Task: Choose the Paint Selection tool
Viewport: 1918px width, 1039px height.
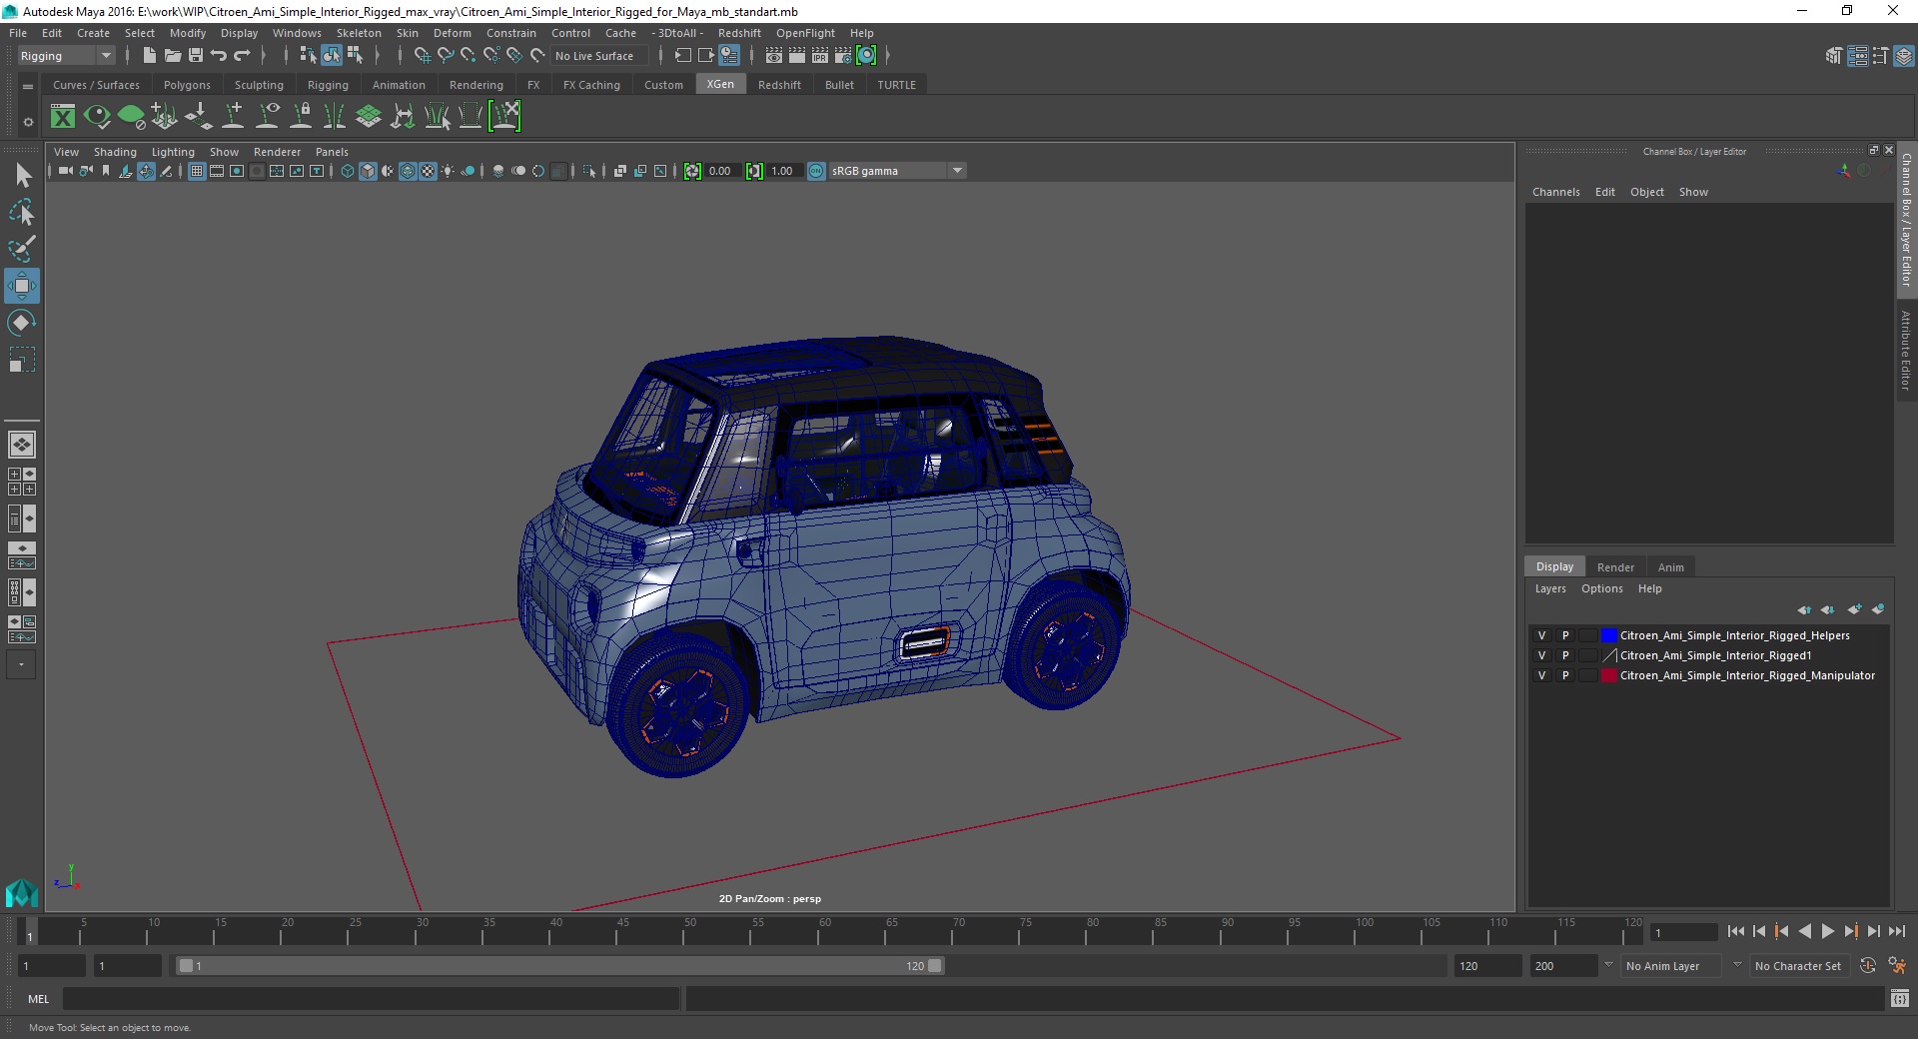Action: [x=22, y=249]
